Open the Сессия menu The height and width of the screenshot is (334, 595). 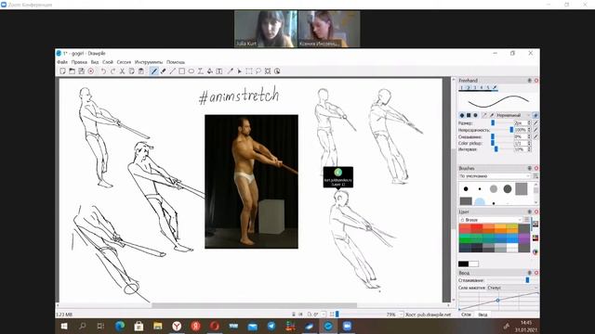(124, 62)
